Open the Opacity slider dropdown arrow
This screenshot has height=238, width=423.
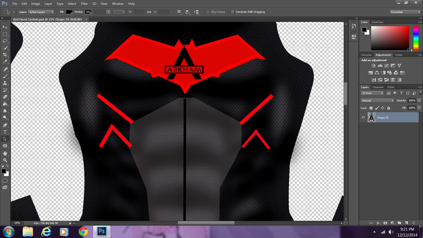coord(419,100)
